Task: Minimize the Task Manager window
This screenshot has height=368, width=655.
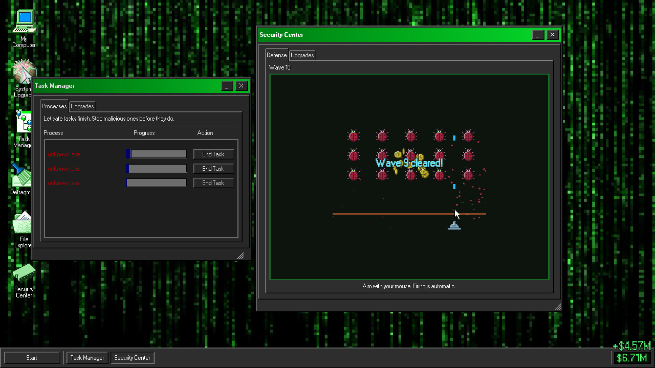Action: (x=227, y=86)
